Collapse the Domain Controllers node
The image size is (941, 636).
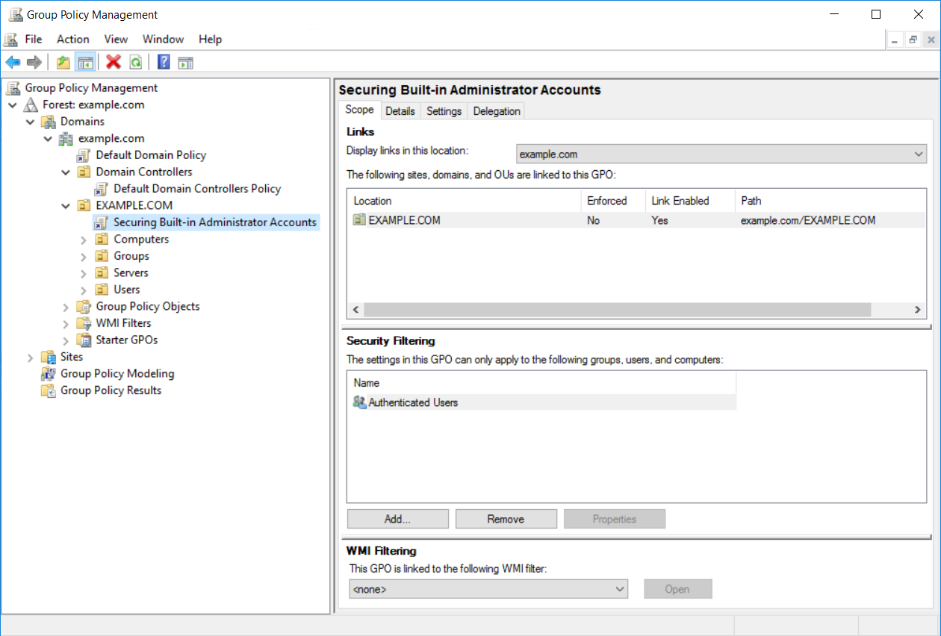click(66, 172)
